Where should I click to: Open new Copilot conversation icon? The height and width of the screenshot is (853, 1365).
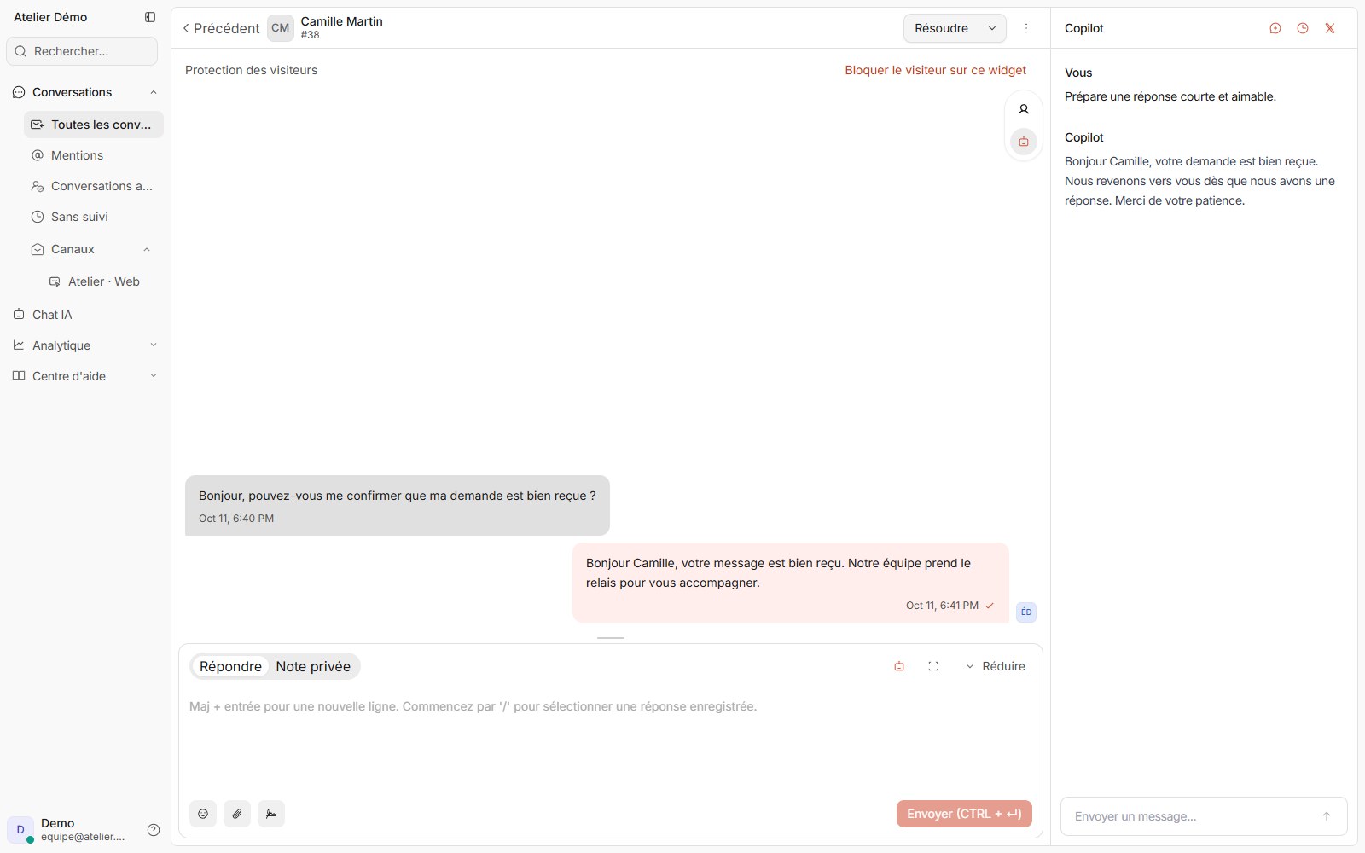(1275, 28)
